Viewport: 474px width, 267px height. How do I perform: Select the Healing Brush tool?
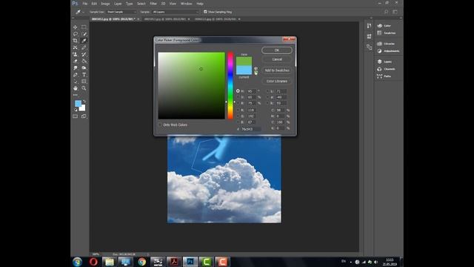[76, 47]
